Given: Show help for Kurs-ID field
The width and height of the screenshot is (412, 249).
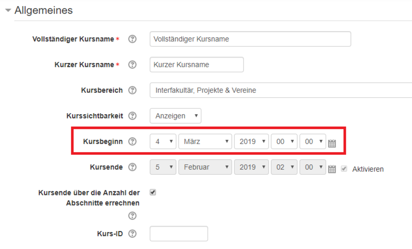Looking at the screenshot, I should click(x=132, y=234).
